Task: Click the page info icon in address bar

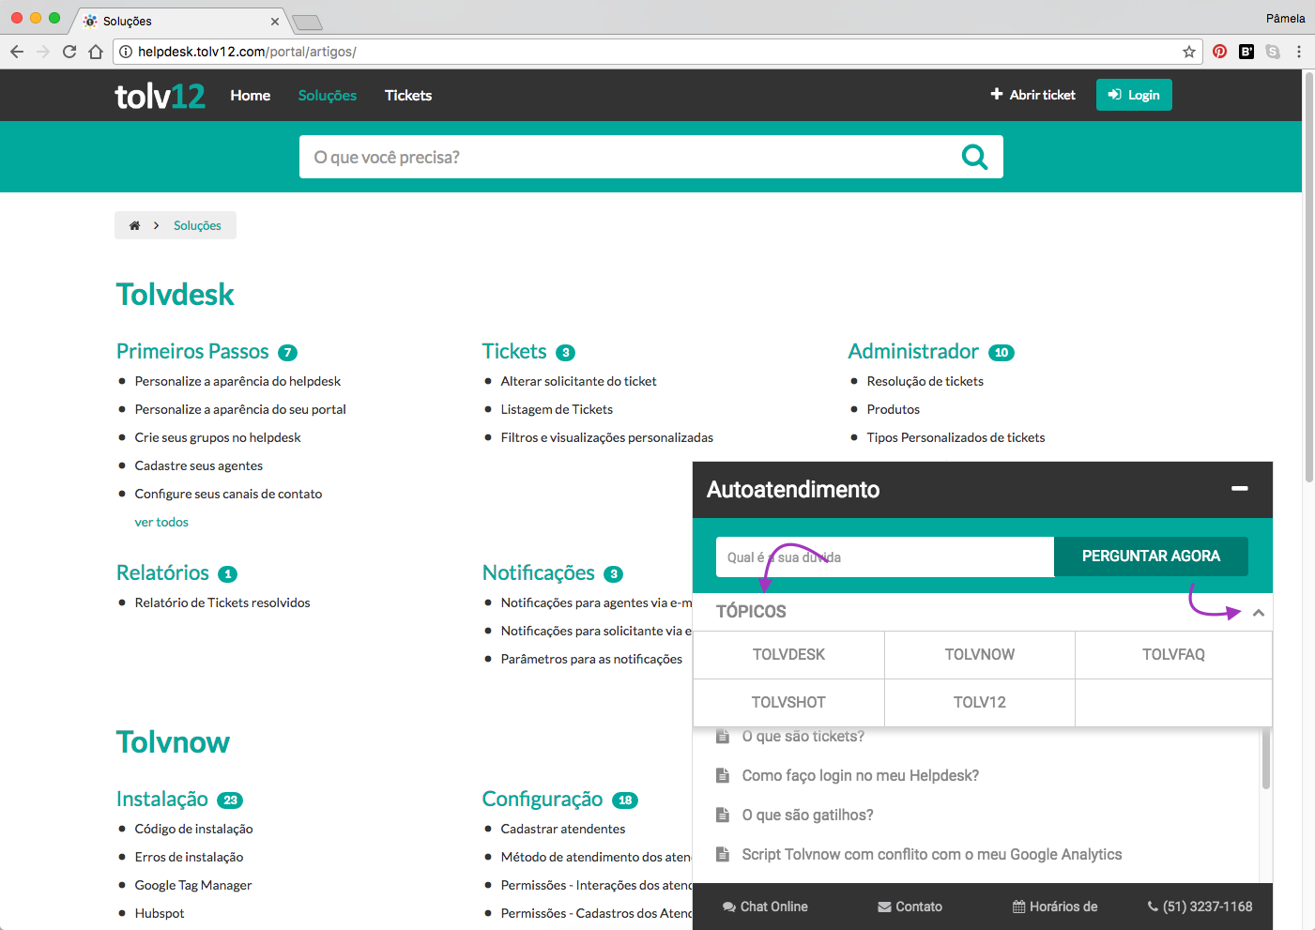Action: click(126, 52)
